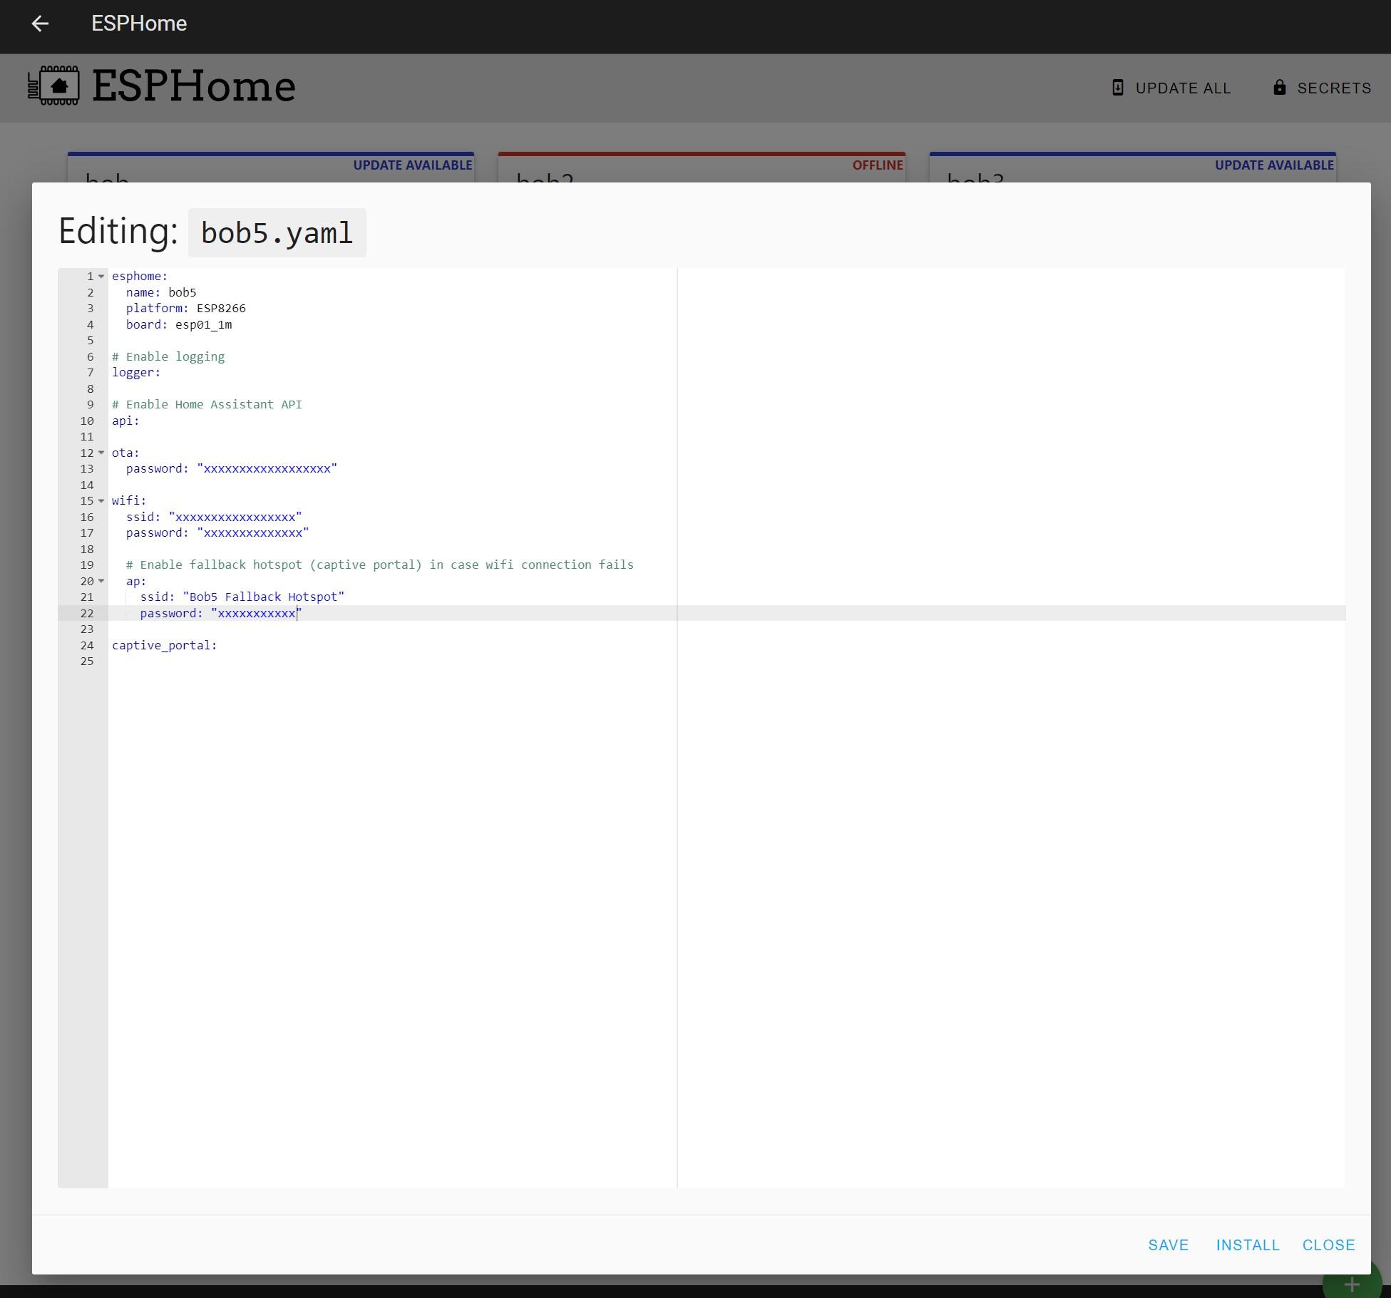Click the captive_portal line in the editor

[x=165, y=644]
